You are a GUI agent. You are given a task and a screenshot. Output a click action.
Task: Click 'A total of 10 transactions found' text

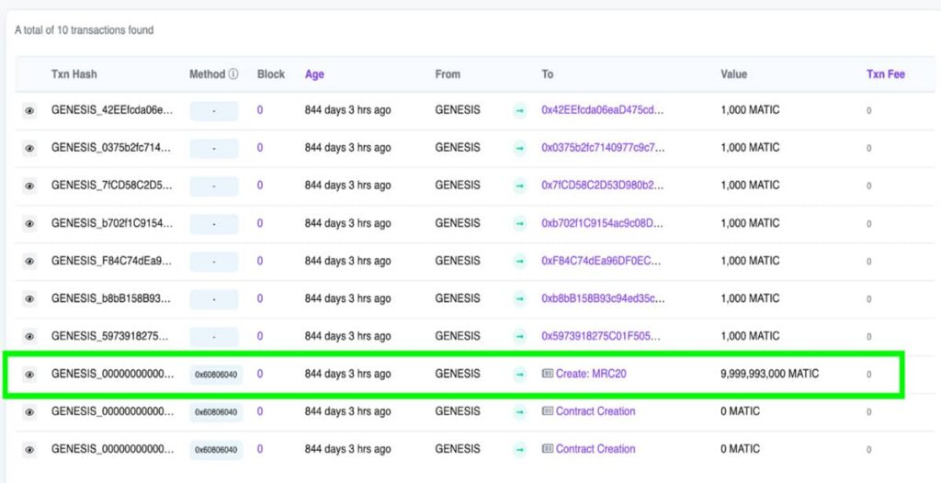84,30
